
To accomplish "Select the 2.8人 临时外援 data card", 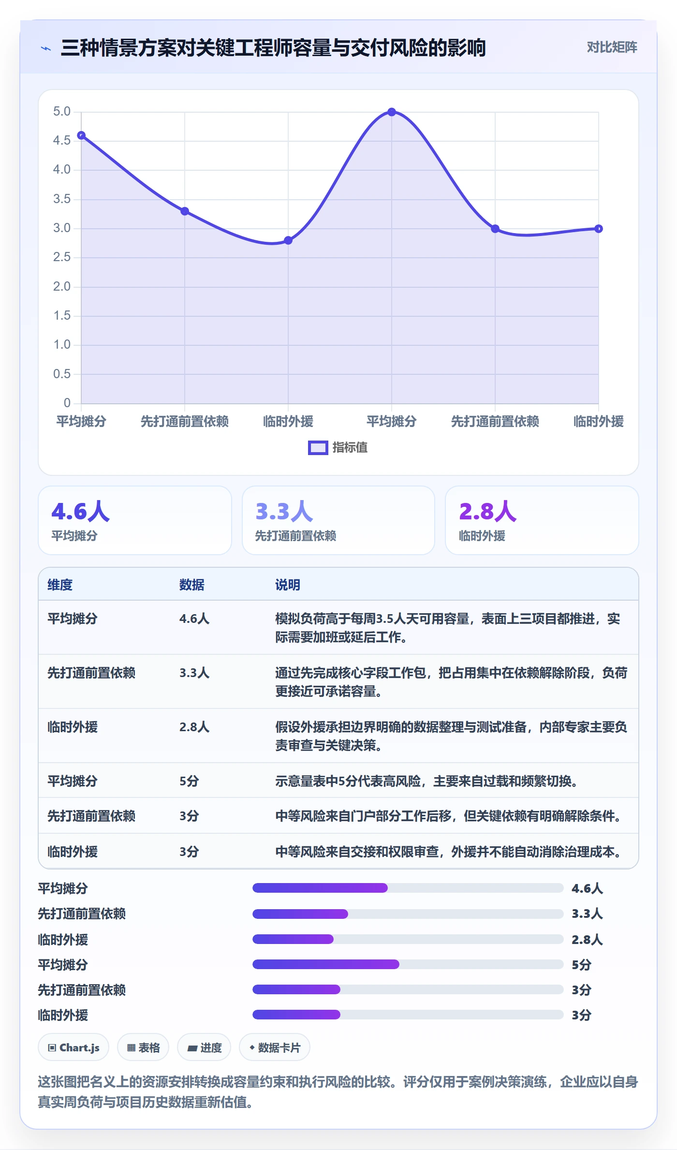I will pyautogui.click(x=542, y=520).
